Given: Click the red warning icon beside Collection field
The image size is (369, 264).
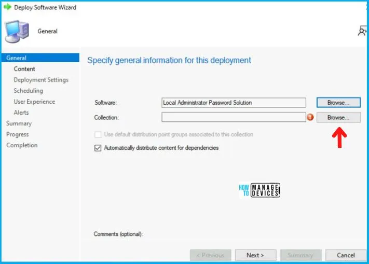Looking at the screenshot, I should pos(310,118).
